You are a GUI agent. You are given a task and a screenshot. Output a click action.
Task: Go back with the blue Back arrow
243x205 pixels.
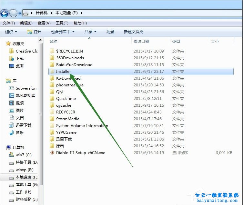tap(4, 13)
